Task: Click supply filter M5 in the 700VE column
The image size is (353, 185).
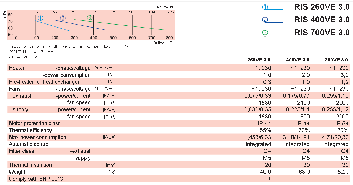Action: tap(345, 158)
